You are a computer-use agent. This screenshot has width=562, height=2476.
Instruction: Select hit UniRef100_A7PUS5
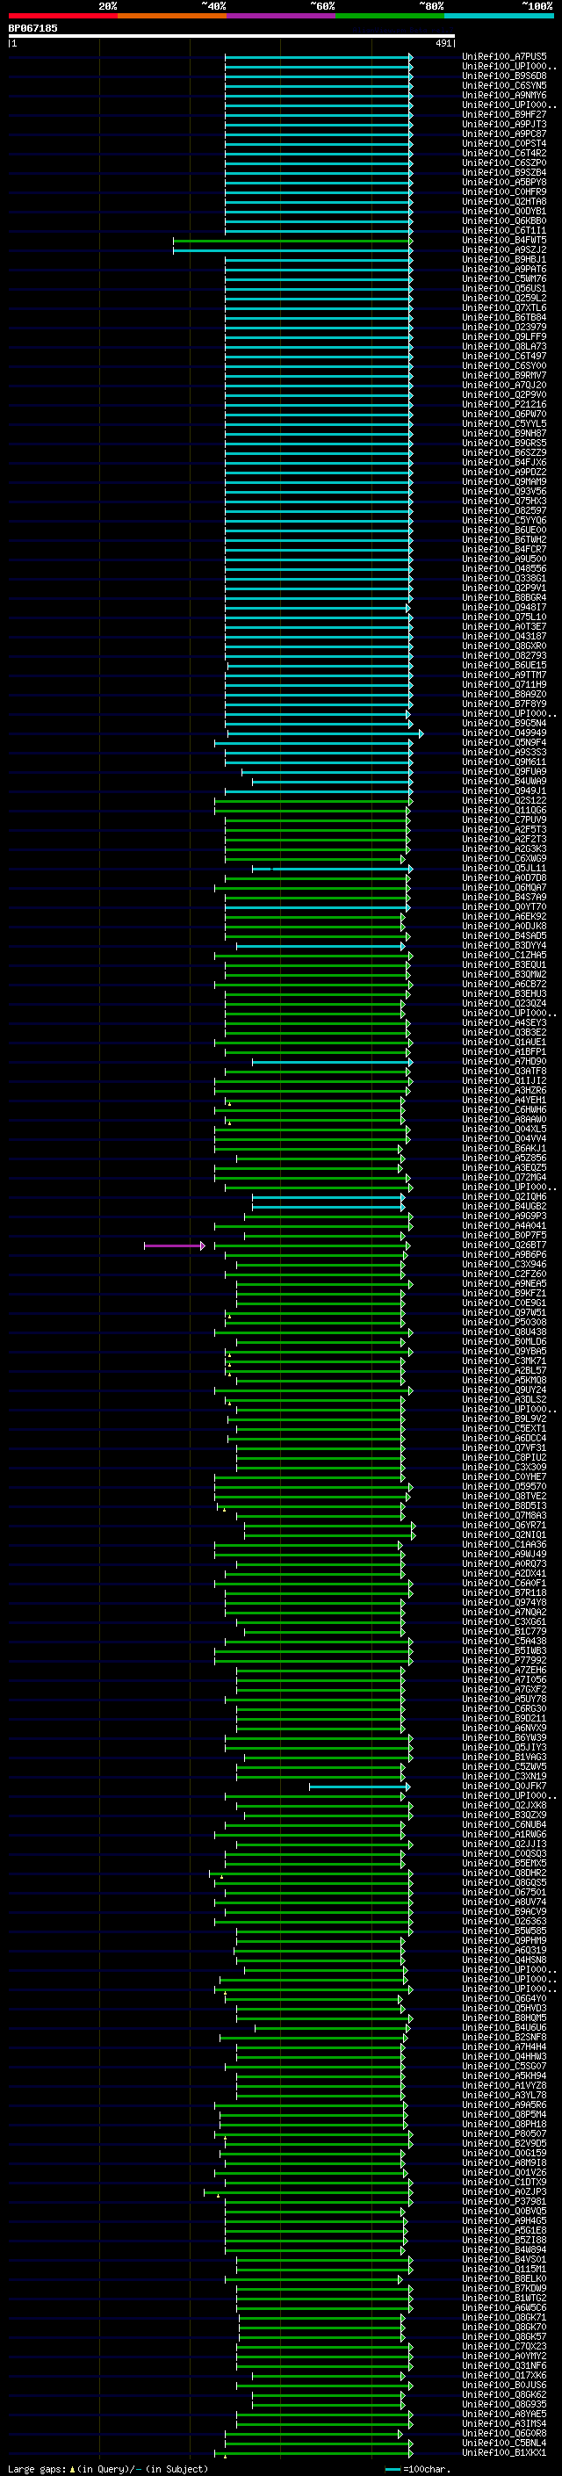pos(504,58)
